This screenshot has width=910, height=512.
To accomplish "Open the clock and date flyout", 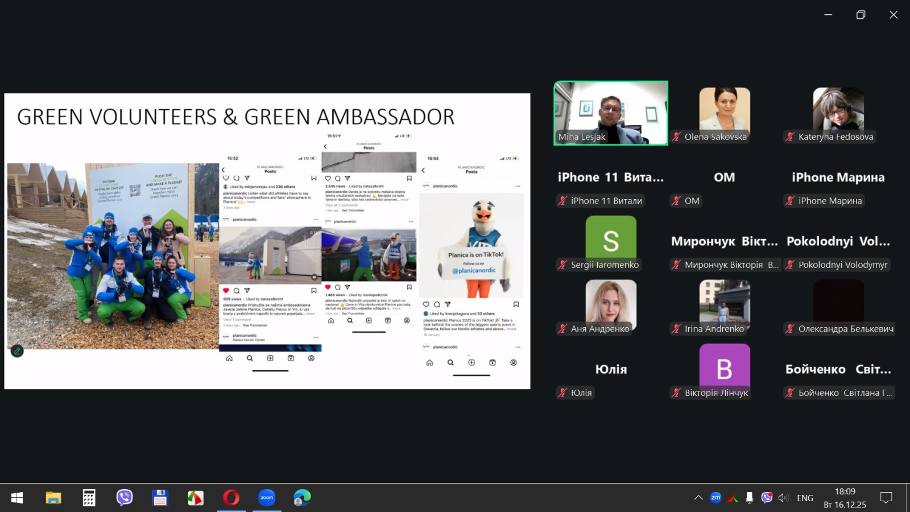I will pyautogui.click(x=845, y=498).
